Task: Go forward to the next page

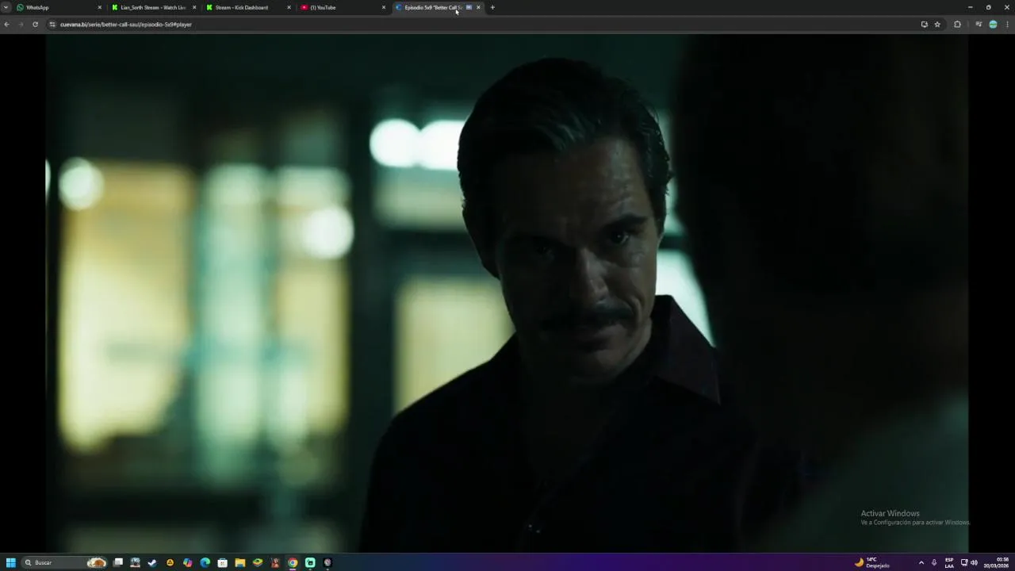Action: pyautogui.click(x=21, y=25)
